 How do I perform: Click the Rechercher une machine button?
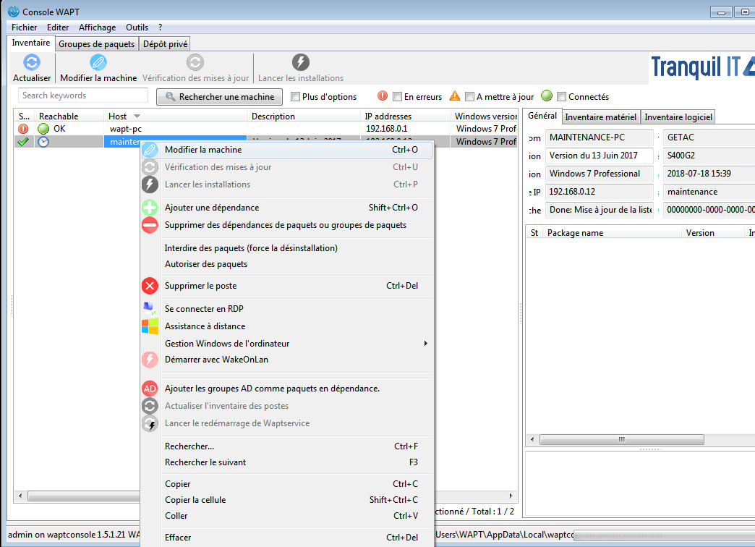click(220, 97)
